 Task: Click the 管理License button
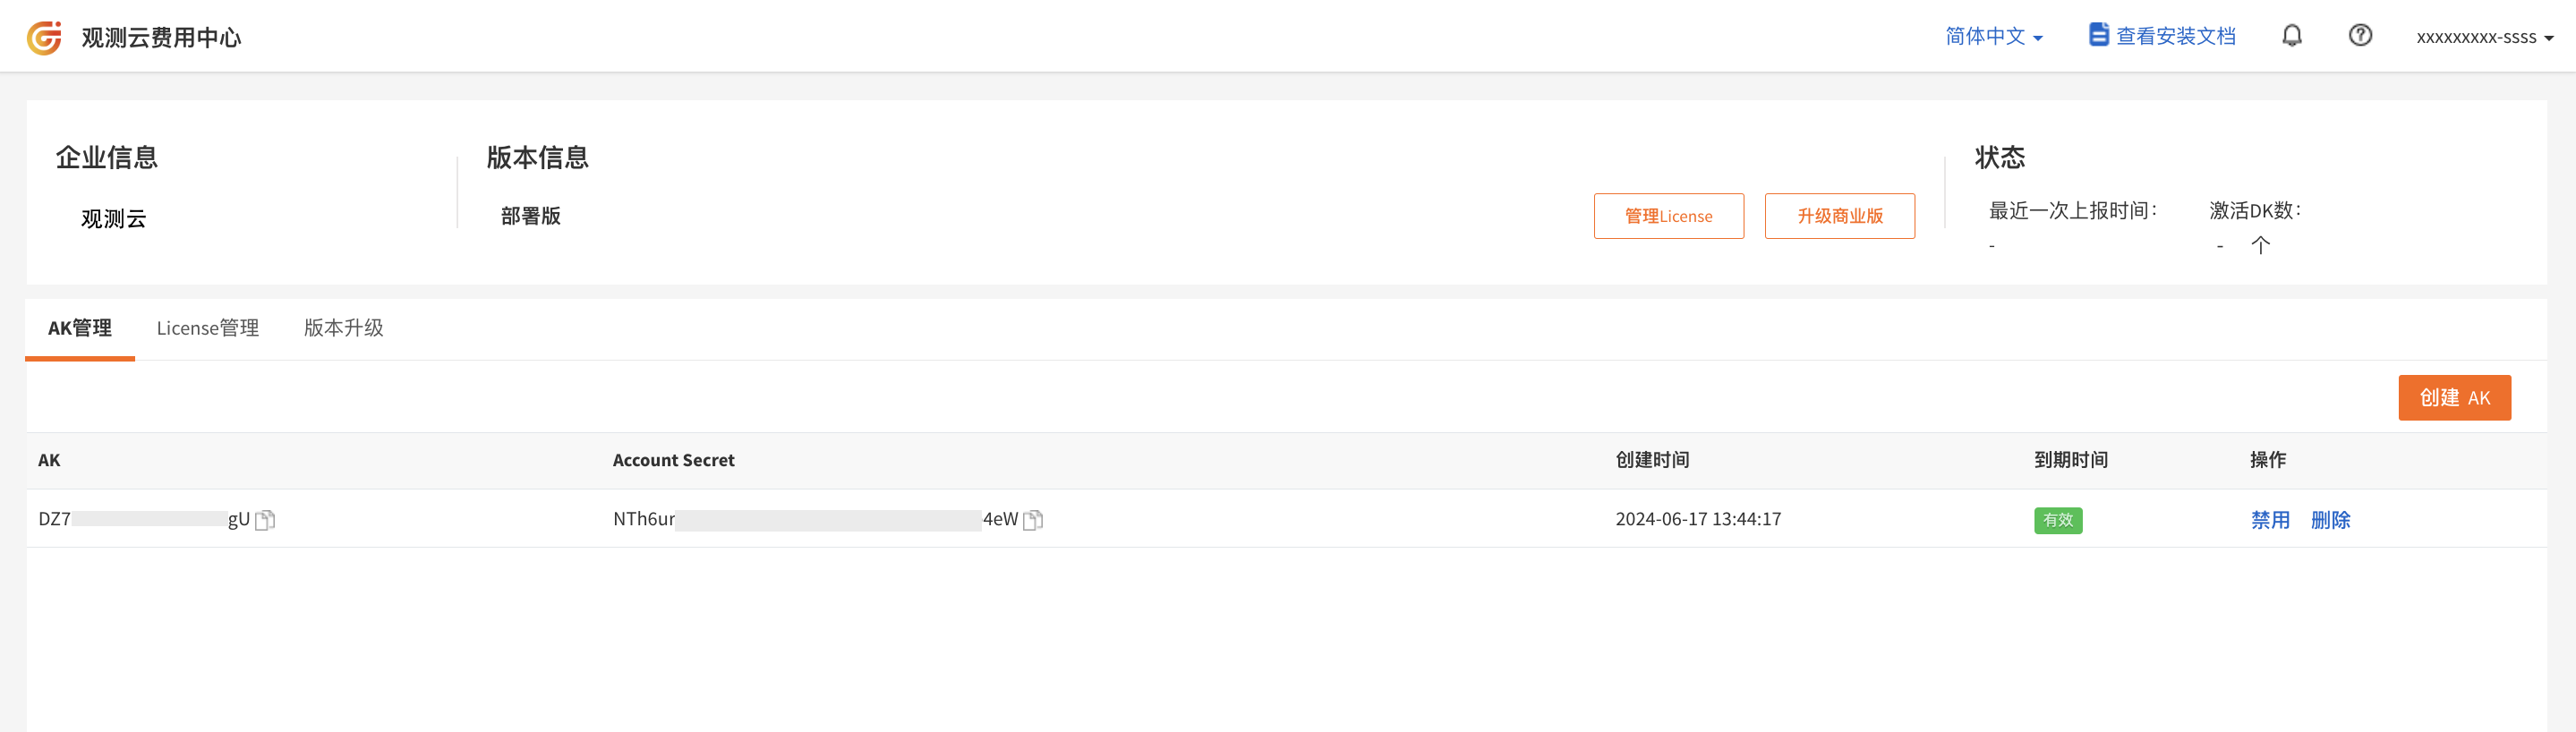click(x=1669, y=216)
